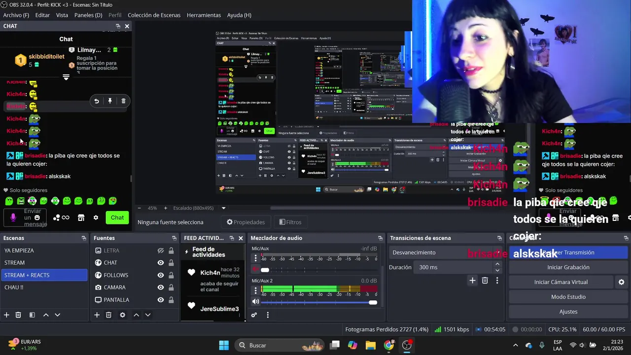Screen dimensions: 631x355
Task: Zoom in preview with plus button
Action: click(165, 208)
